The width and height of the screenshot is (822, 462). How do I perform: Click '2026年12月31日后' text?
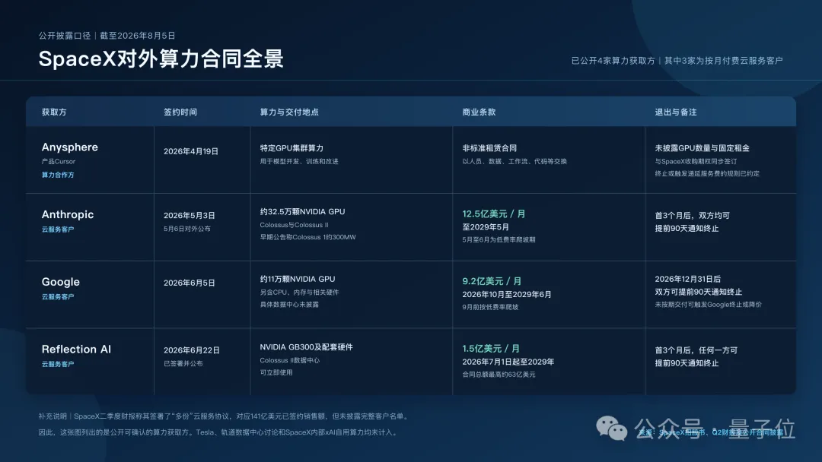pyautogui.click(x=687, y=280)
